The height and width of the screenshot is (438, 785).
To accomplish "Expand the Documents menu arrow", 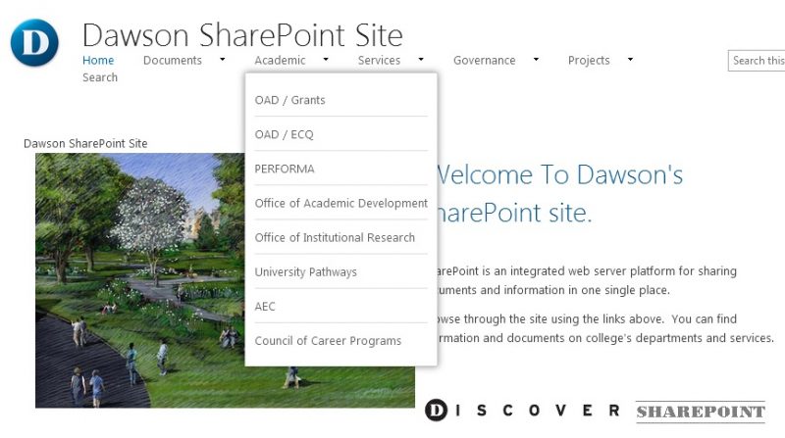I will point(223,59).
